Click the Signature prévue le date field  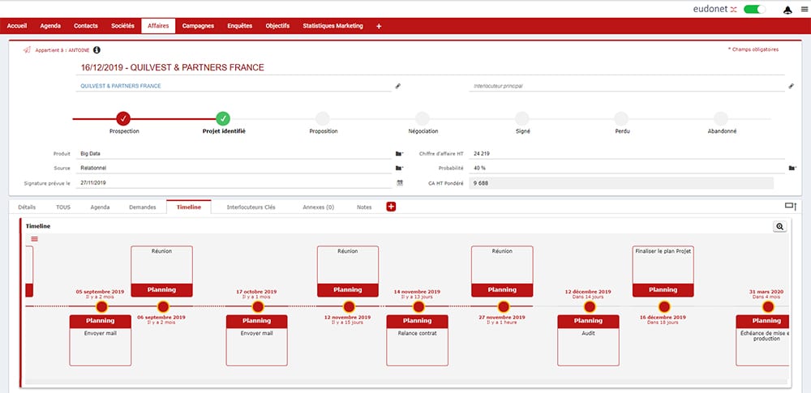[x=234, y=182]
